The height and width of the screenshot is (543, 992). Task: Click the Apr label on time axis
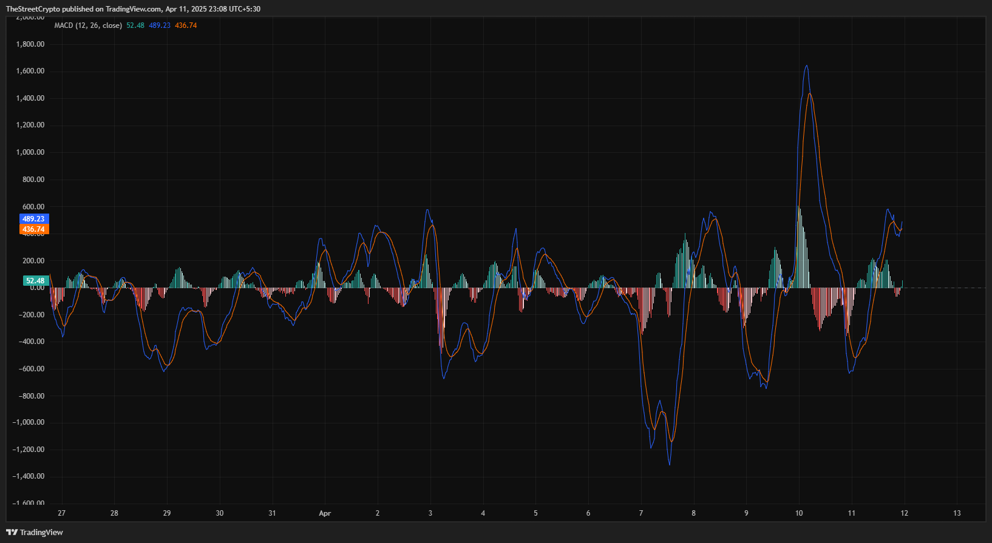[x=325, y=513]
